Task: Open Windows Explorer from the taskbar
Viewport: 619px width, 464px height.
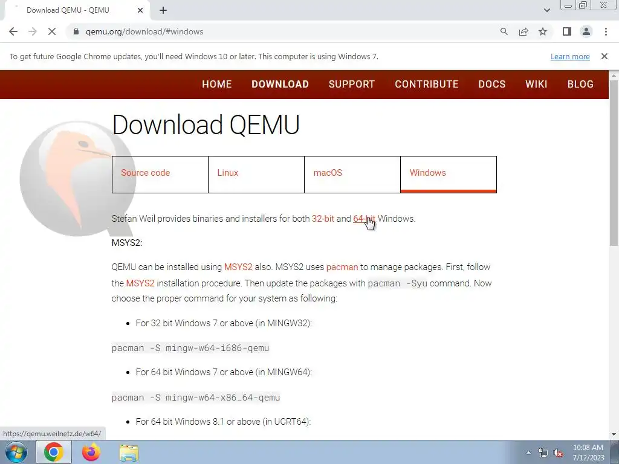Action: 129,453
